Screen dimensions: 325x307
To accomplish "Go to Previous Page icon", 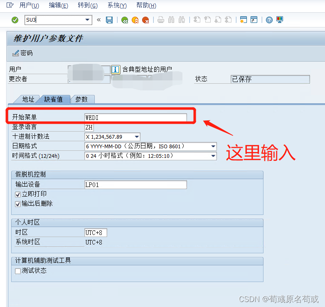I will coord(207,20).
